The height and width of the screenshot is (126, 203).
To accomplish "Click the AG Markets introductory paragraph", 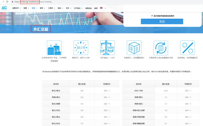I will coord(117,72).
